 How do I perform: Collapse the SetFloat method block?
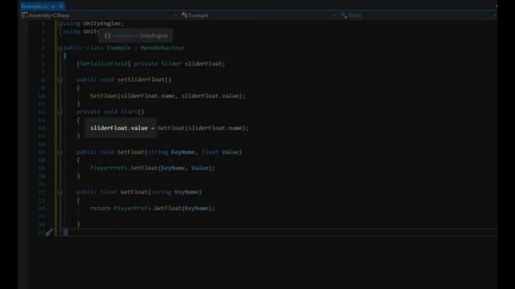60,153
